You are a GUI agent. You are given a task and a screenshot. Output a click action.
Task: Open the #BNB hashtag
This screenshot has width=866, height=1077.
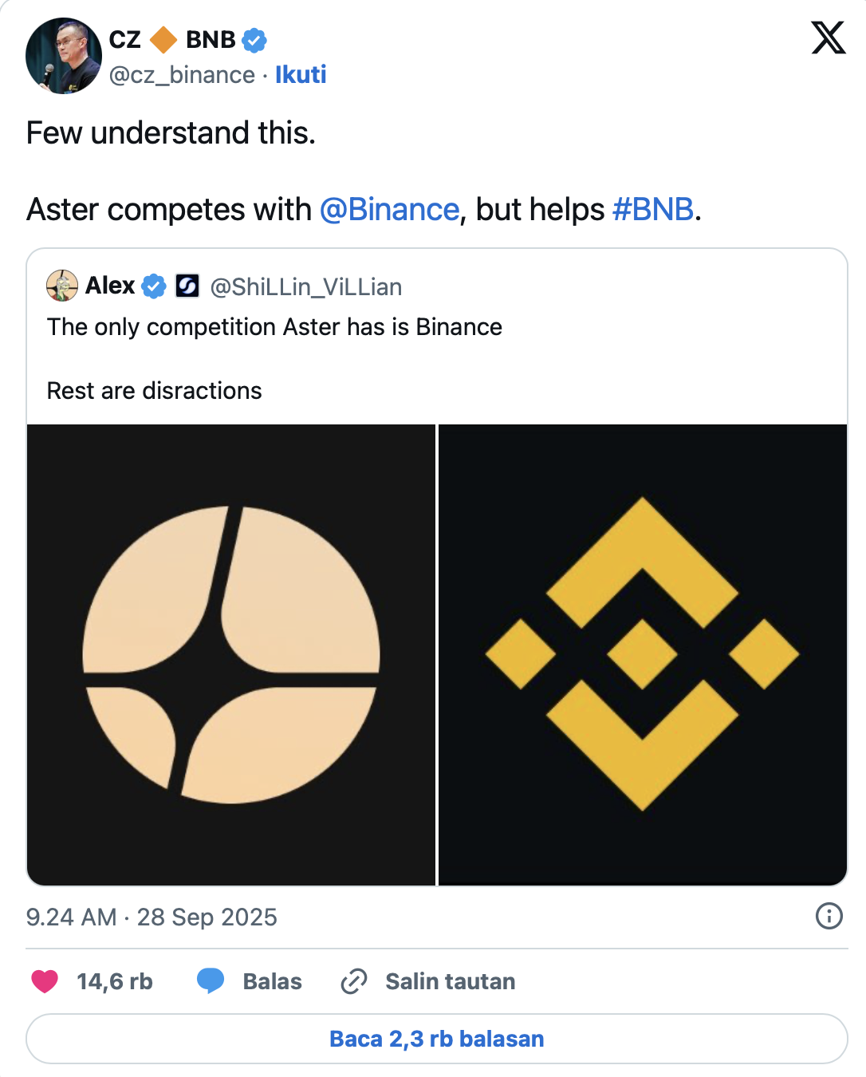[x=653, y=210]
